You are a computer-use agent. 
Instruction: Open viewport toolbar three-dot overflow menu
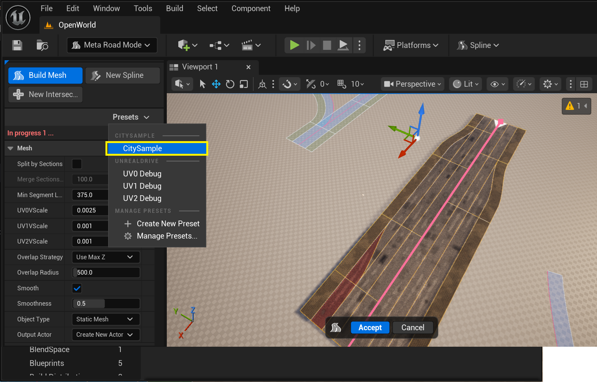(x=571, y=84)
